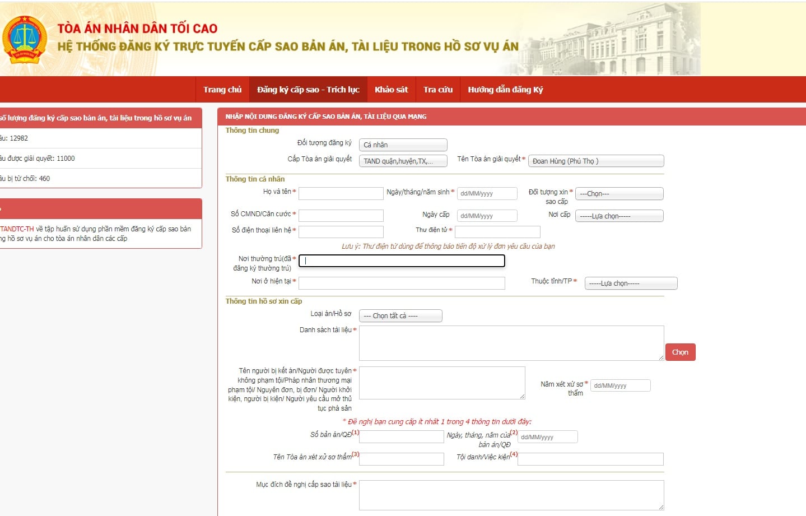Click the TANDTC-TH training notice link
The height and width of the screenshot is (516, 806).
(x=17, y=229)
